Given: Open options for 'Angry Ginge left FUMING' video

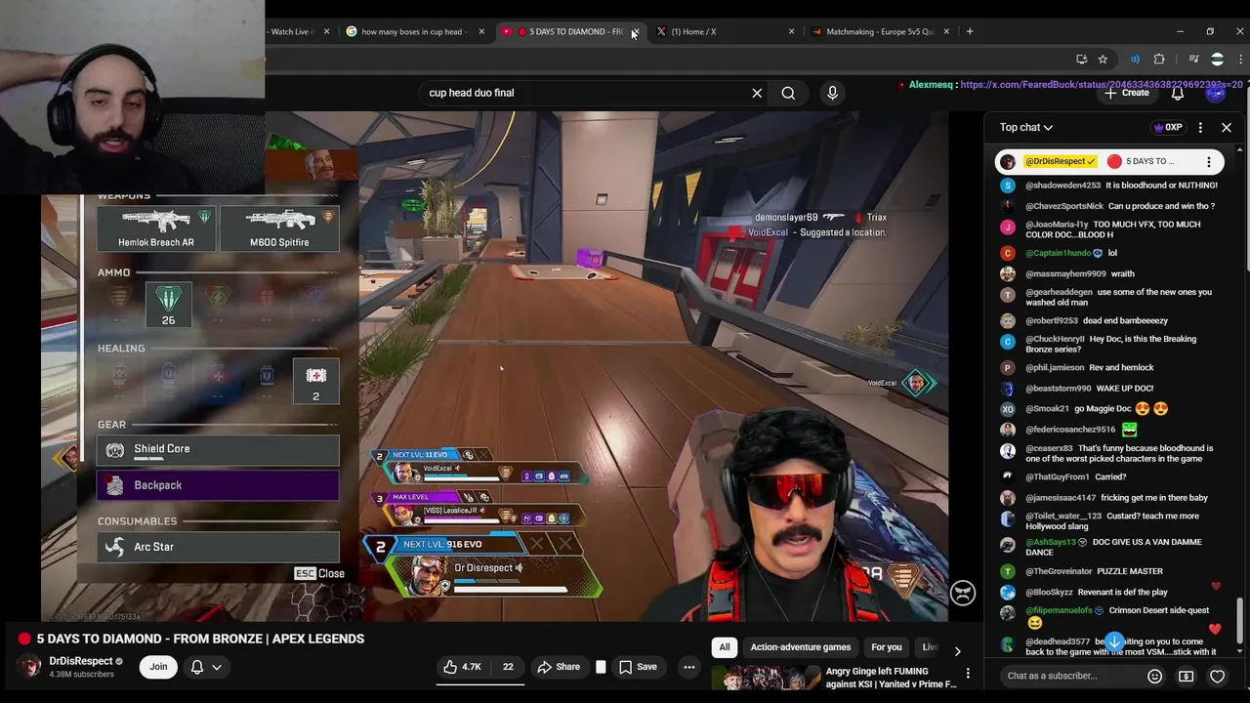Looking at the screenshot, I should coord(968,673).
